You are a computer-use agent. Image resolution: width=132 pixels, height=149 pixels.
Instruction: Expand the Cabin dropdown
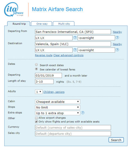pyautogui.click(x=58, y=102)
